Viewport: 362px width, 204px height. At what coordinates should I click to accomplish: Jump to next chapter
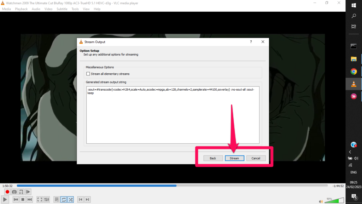pyautogui.click(x=88, y=199)
